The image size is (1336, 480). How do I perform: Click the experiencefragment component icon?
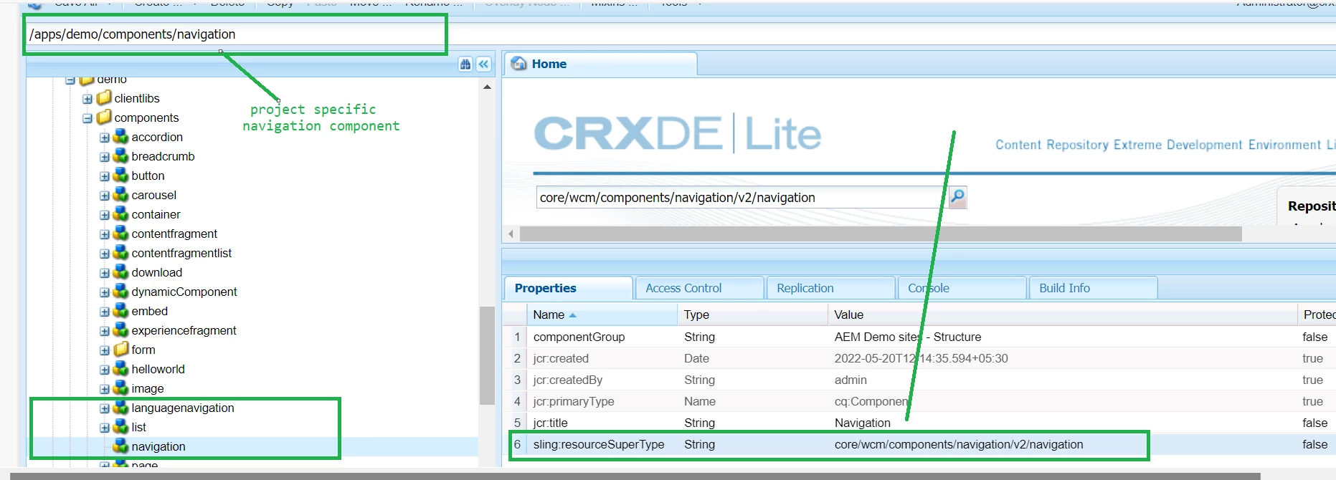tap(120, 330)
